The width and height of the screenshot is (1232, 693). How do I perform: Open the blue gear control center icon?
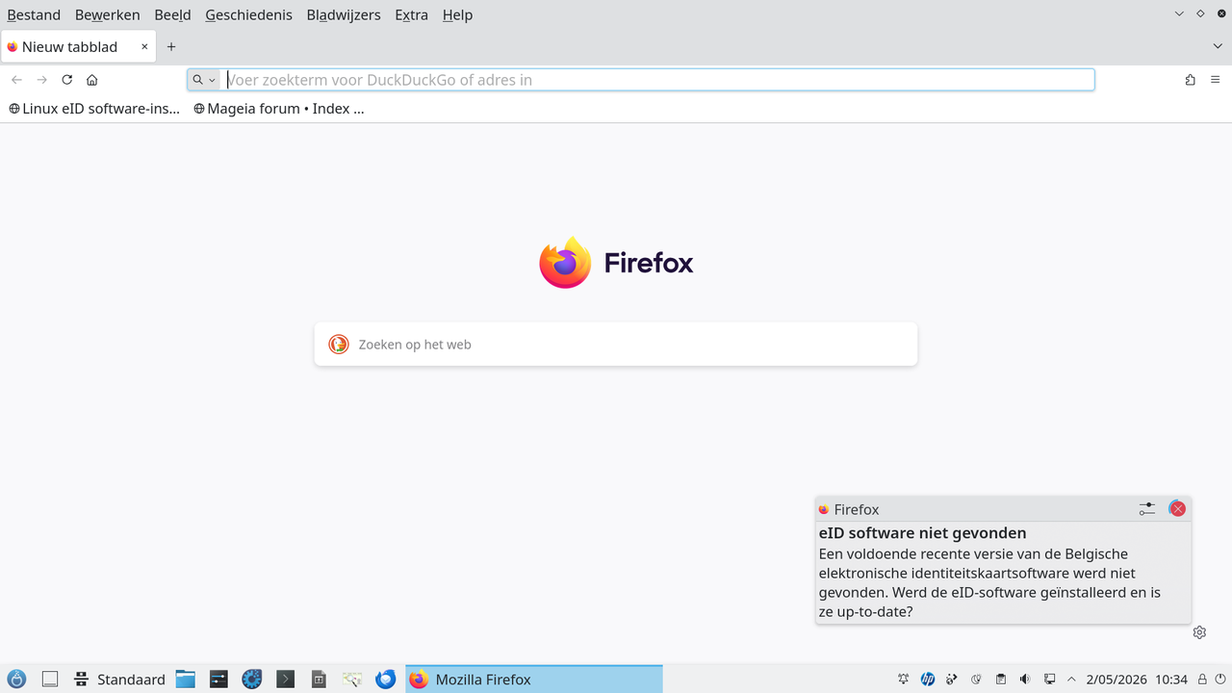pos(252,680)
